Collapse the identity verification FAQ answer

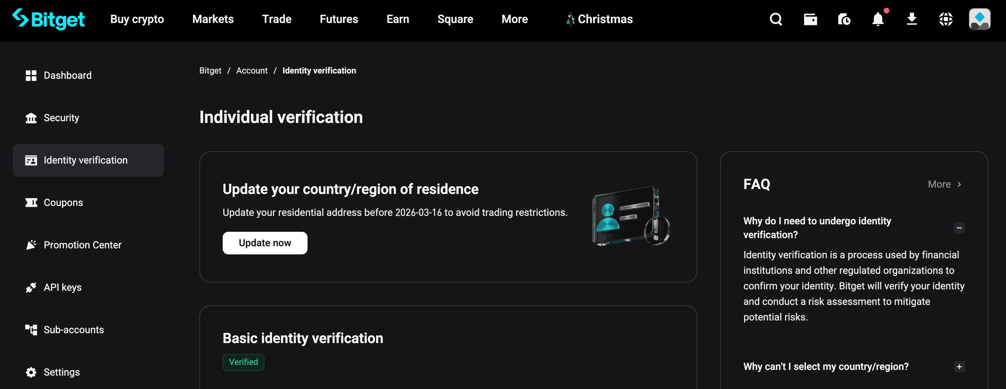959,228
